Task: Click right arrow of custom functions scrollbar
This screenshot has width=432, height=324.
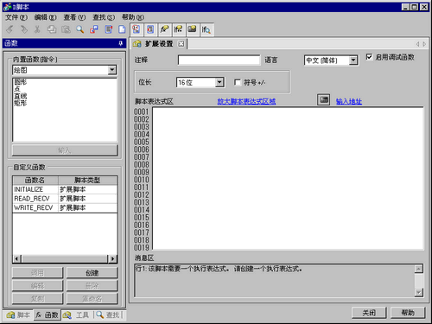Action: (113, 258)
